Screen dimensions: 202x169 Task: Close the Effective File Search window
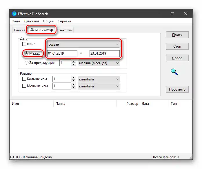coord(186,14)
